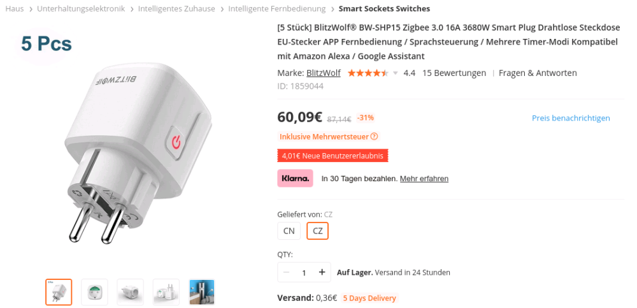This screenshot has width=637, height=308.
Task: Increase quantity with the plus icon
Action: [x=322, y=272]
